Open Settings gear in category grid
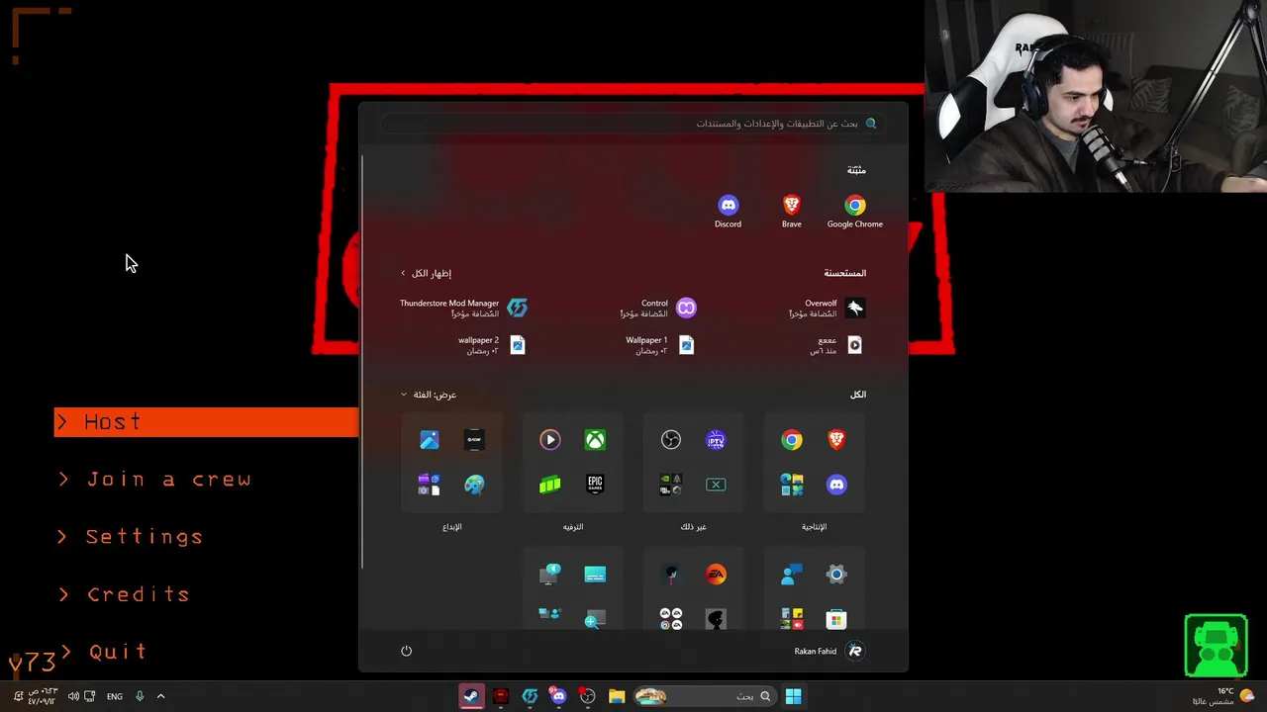The width and height of the screenshot is (1267, 712). point(836,575)
